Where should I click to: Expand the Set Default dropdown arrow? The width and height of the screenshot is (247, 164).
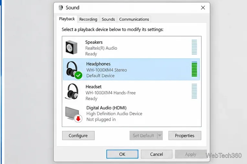coord(160,136)
